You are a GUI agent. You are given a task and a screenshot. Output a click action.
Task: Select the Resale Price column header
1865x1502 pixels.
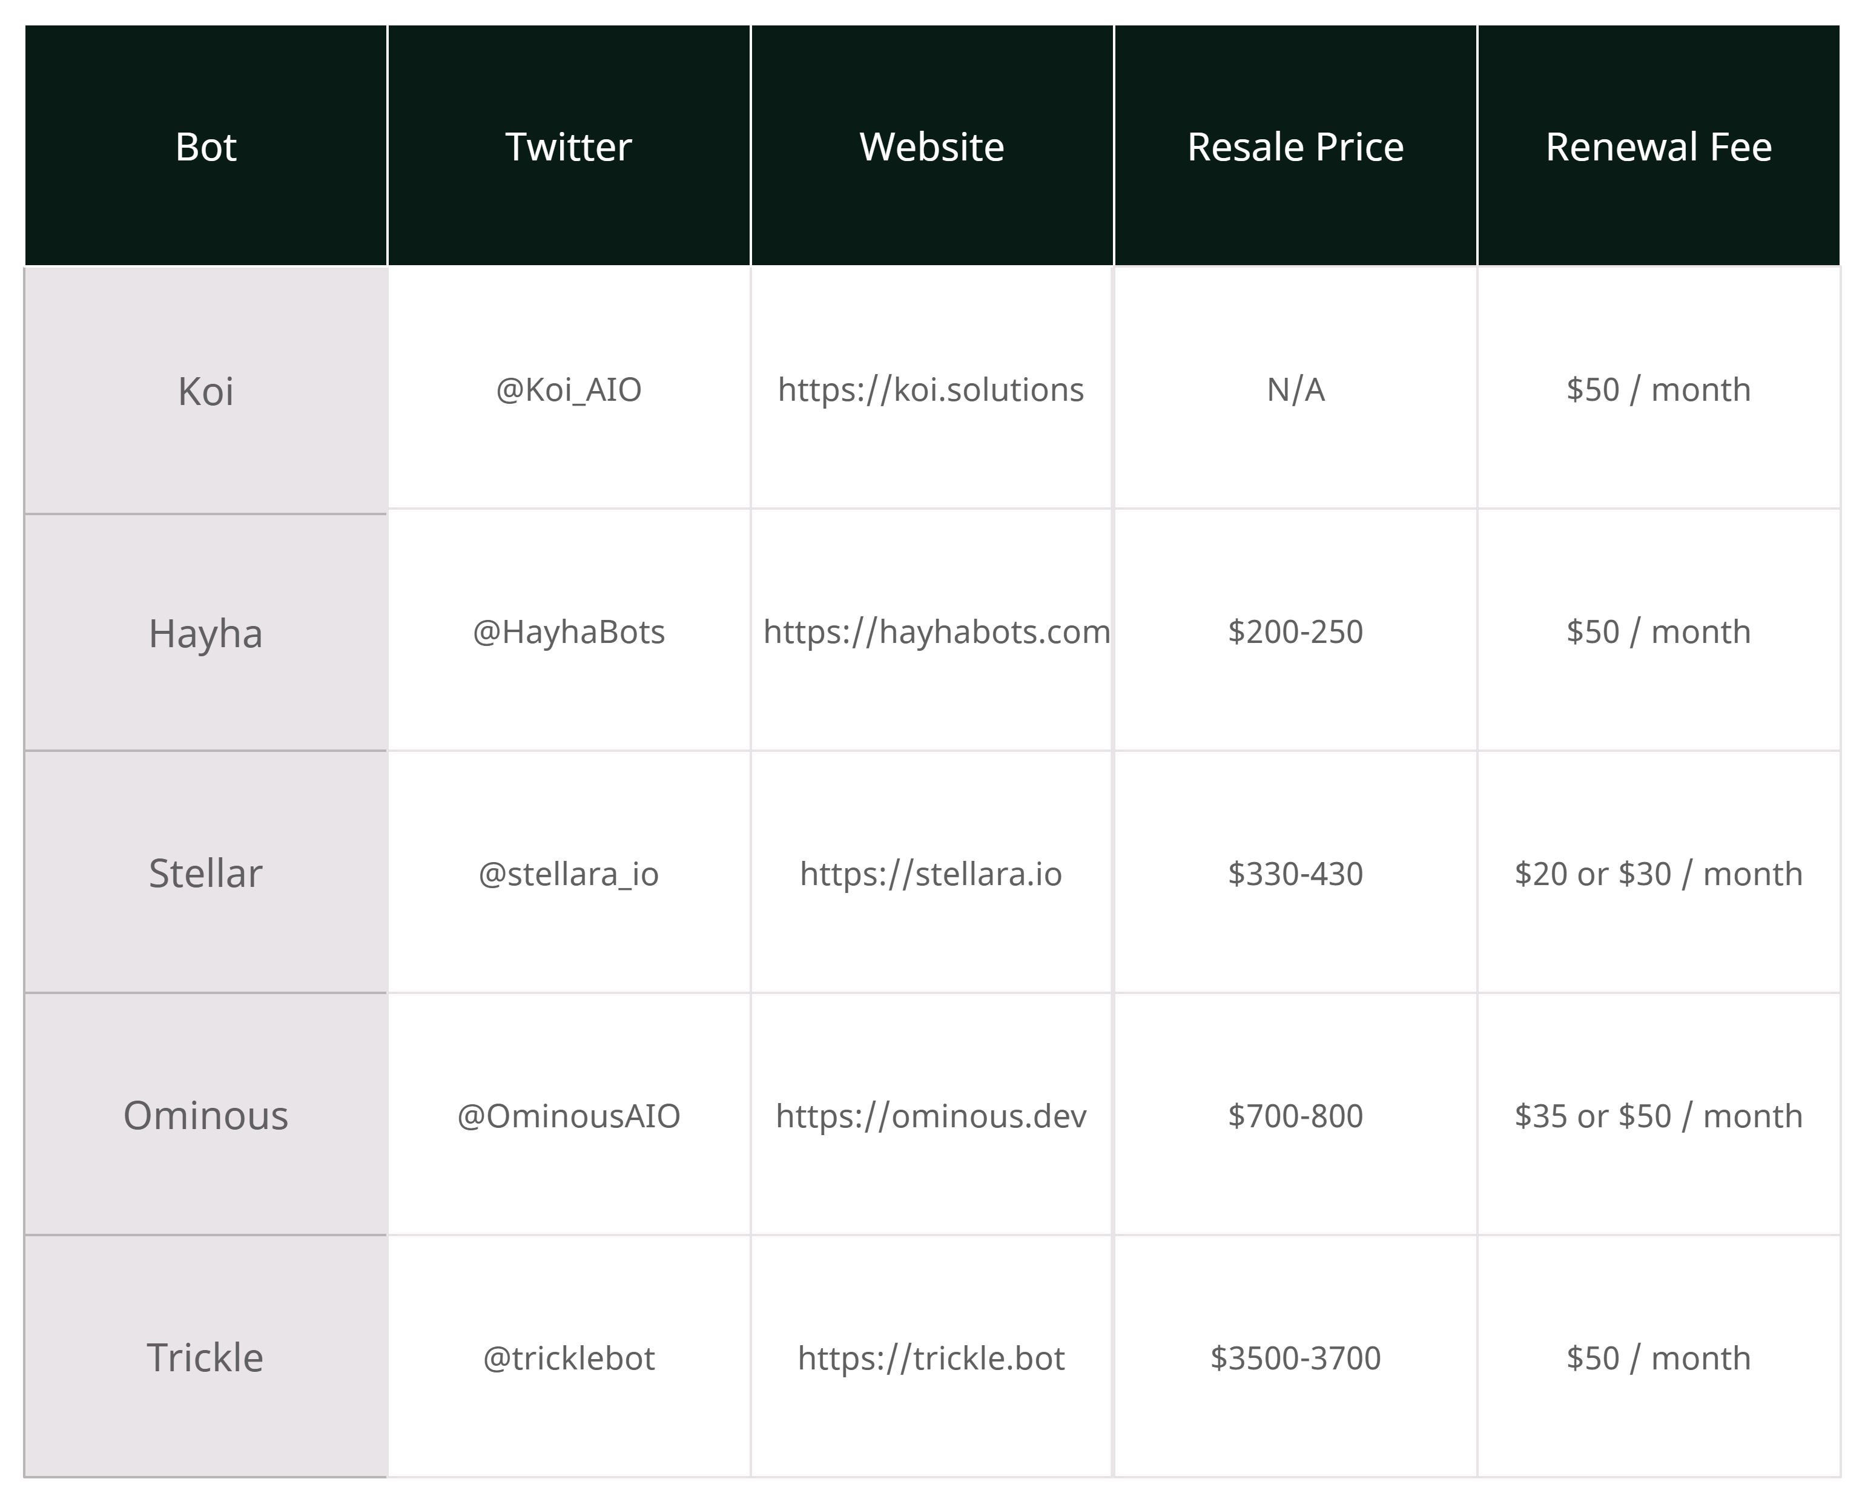[x=1296, y=147]
